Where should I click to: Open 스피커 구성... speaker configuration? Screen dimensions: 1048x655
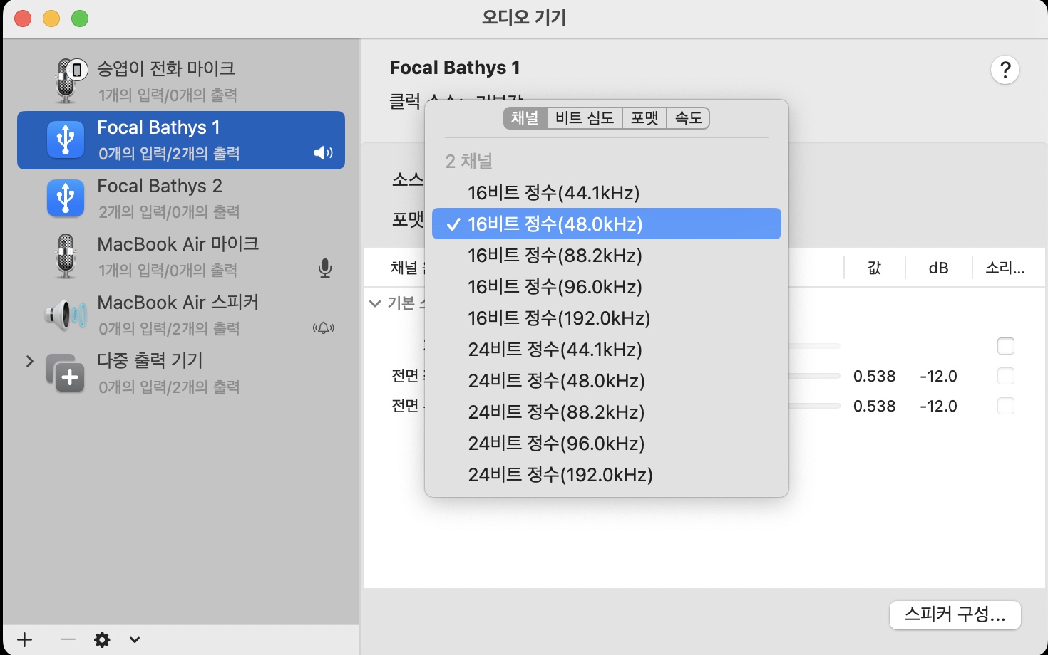click(955, 614)
